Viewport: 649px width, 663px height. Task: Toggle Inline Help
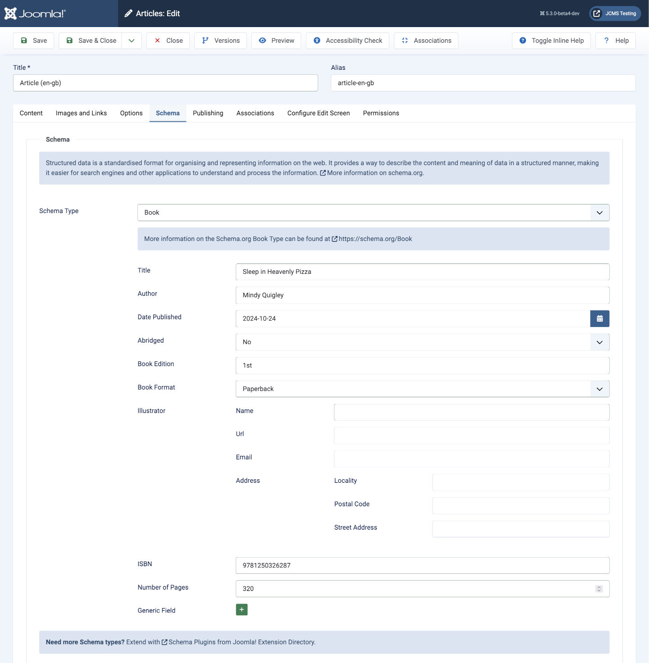[551, 41]
